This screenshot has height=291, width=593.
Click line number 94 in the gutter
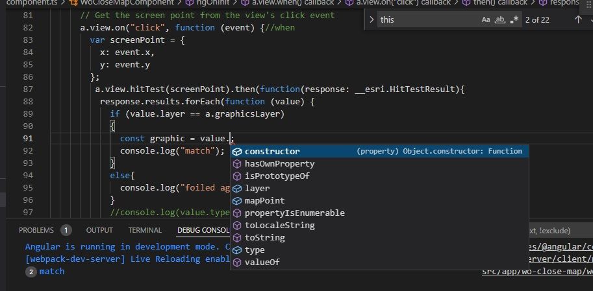click(28, 176)
